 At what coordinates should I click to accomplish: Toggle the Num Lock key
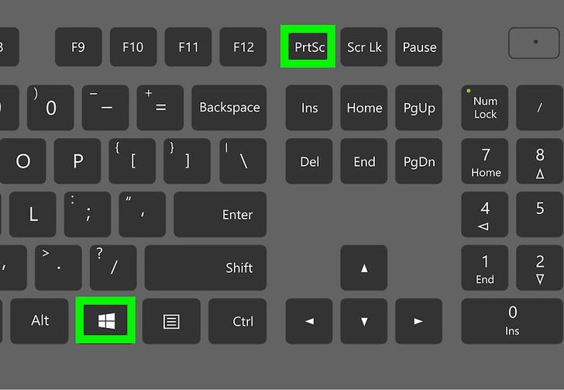[484, 108]
